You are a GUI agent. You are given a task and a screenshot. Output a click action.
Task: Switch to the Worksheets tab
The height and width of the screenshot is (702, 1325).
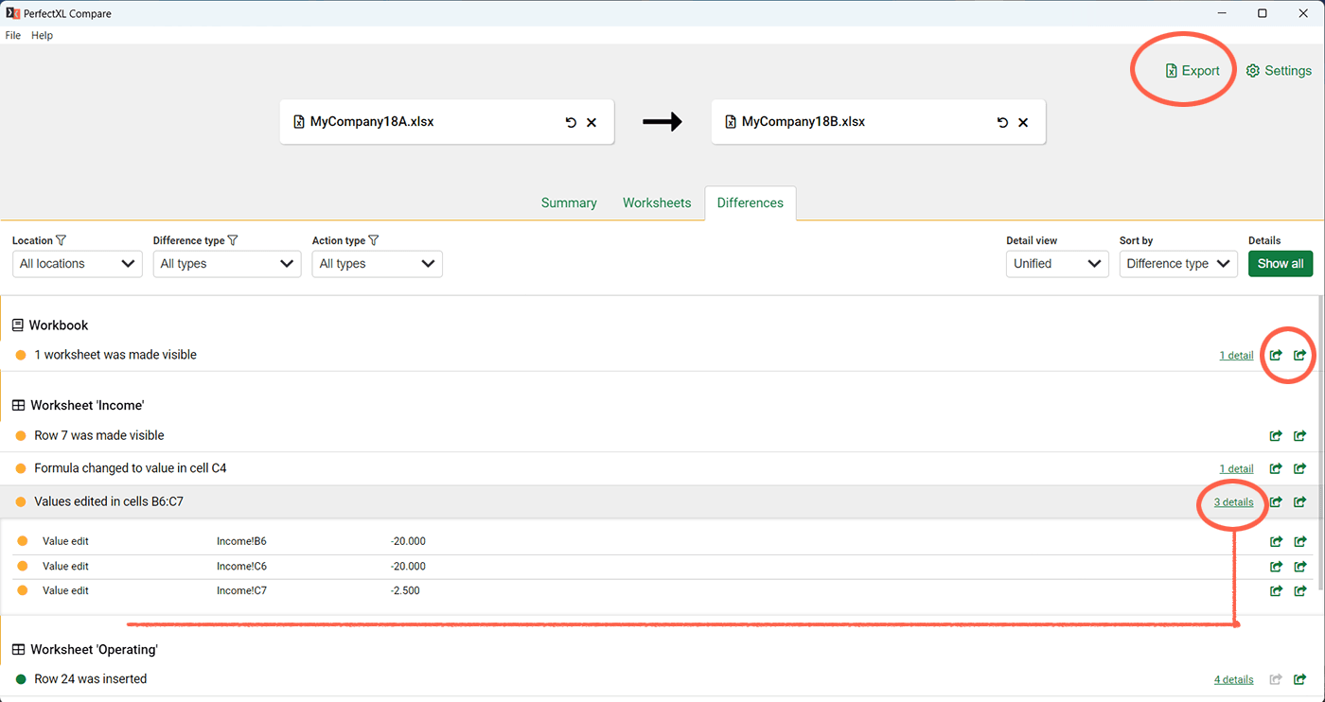coord(657,202)
